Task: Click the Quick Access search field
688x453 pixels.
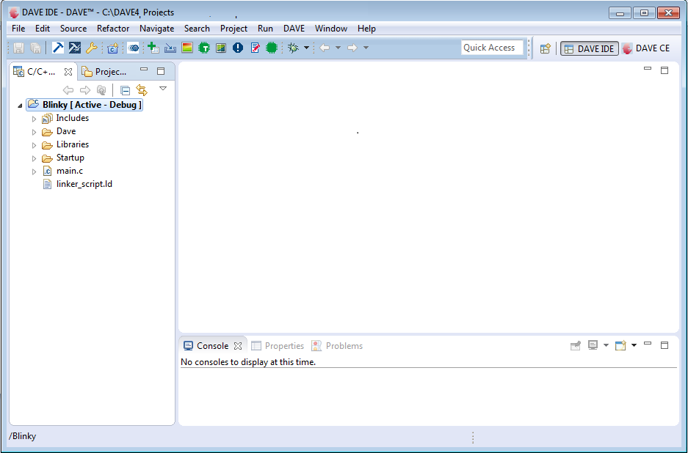Action: (x=492, y=48)
